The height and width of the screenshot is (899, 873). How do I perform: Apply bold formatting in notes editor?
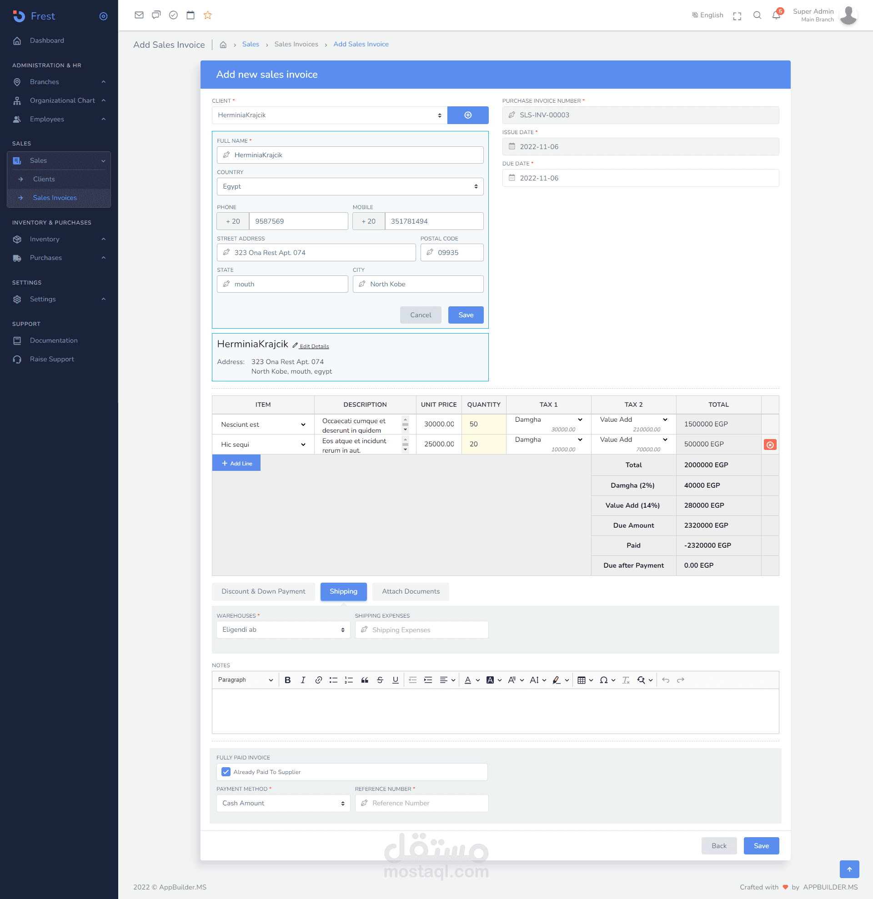pos(288,680)
